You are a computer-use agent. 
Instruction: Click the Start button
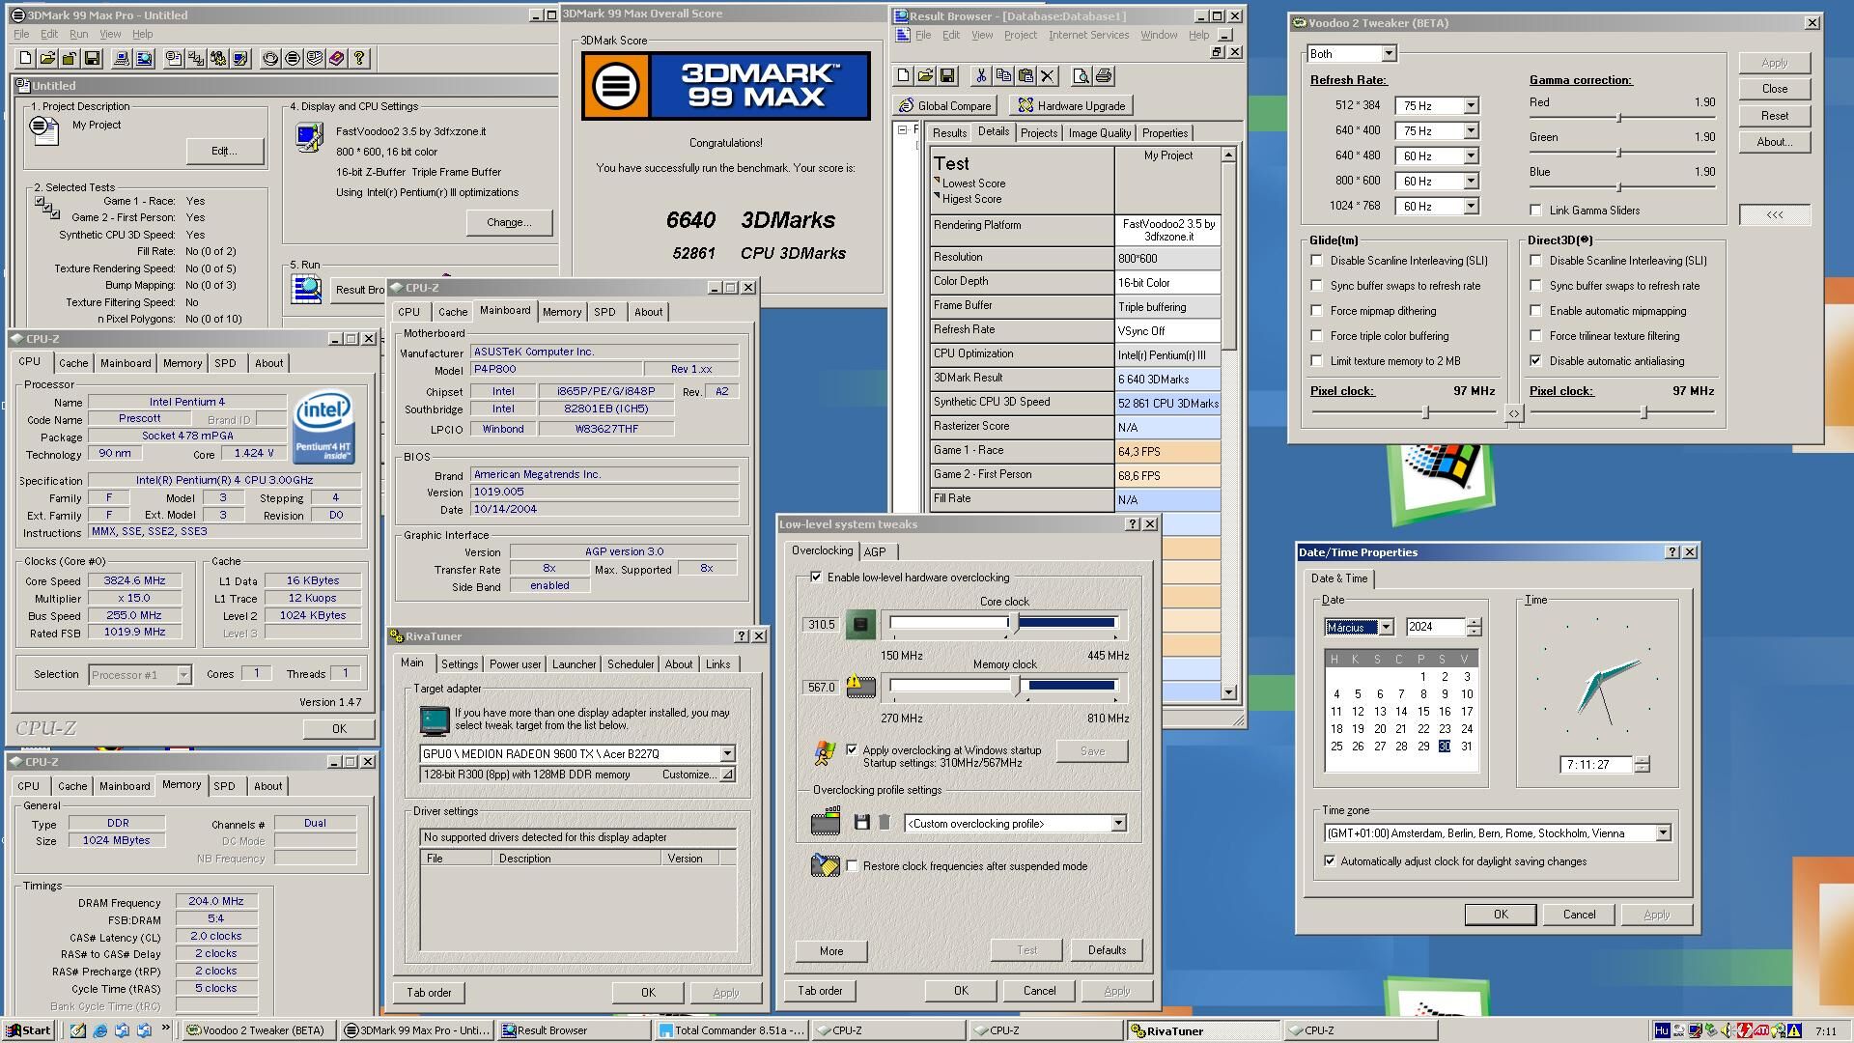[28, 1030]
